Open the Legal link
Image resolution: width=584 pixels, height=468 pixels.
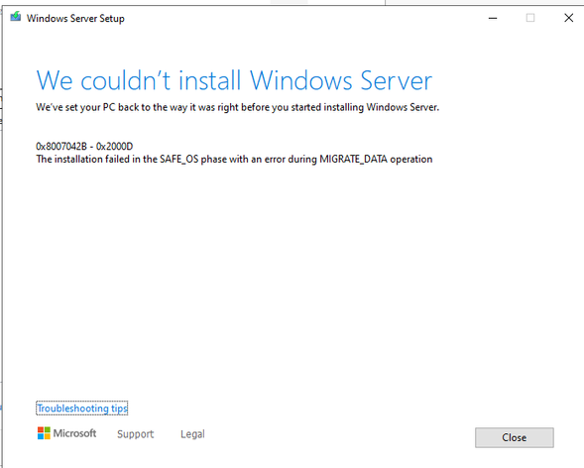tap(192, 433)
